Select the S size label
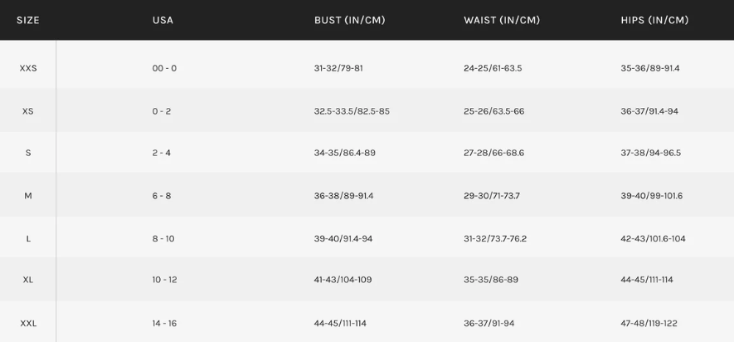The width and height of the screenshot is (734, 342). [28, 154]
